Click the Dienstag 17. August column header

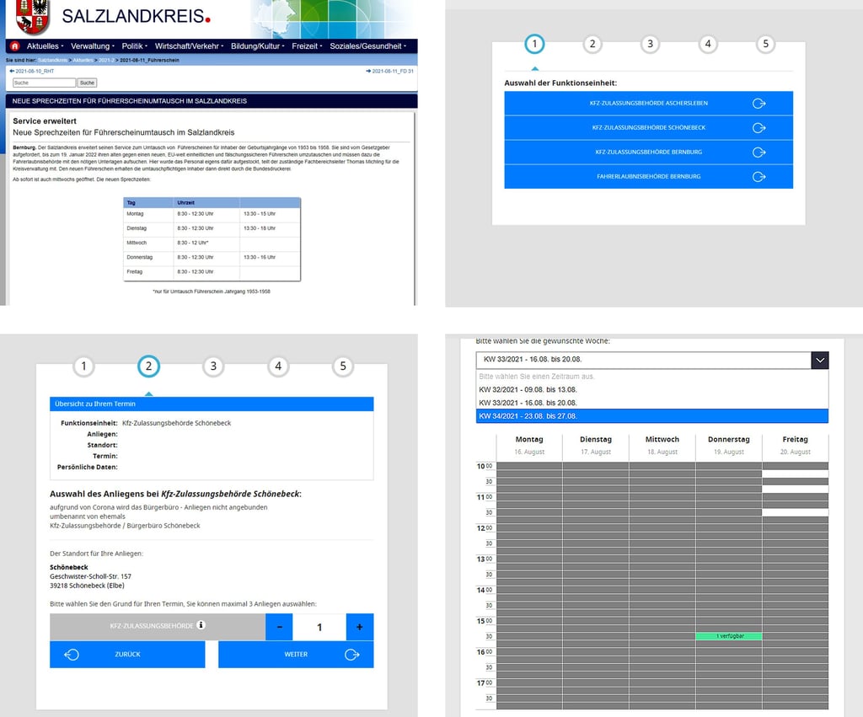tap(596, 445)
